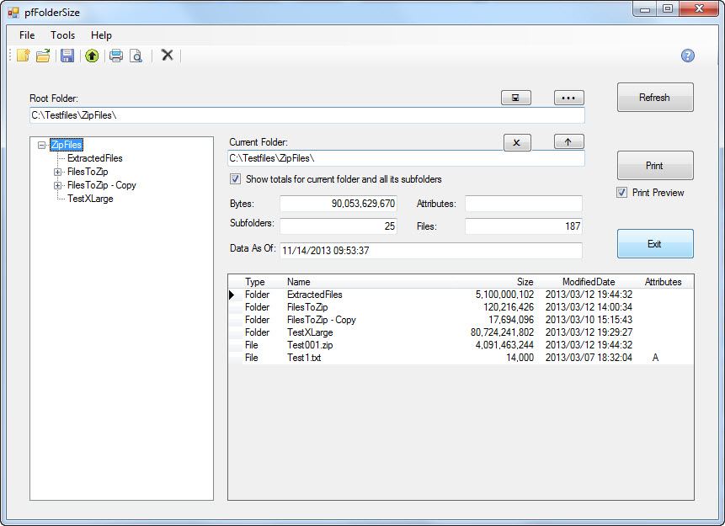The image size is (725, 526).
Task: Click the print preview magnifier toolbar icon
Action: click(x=136, y=56)
